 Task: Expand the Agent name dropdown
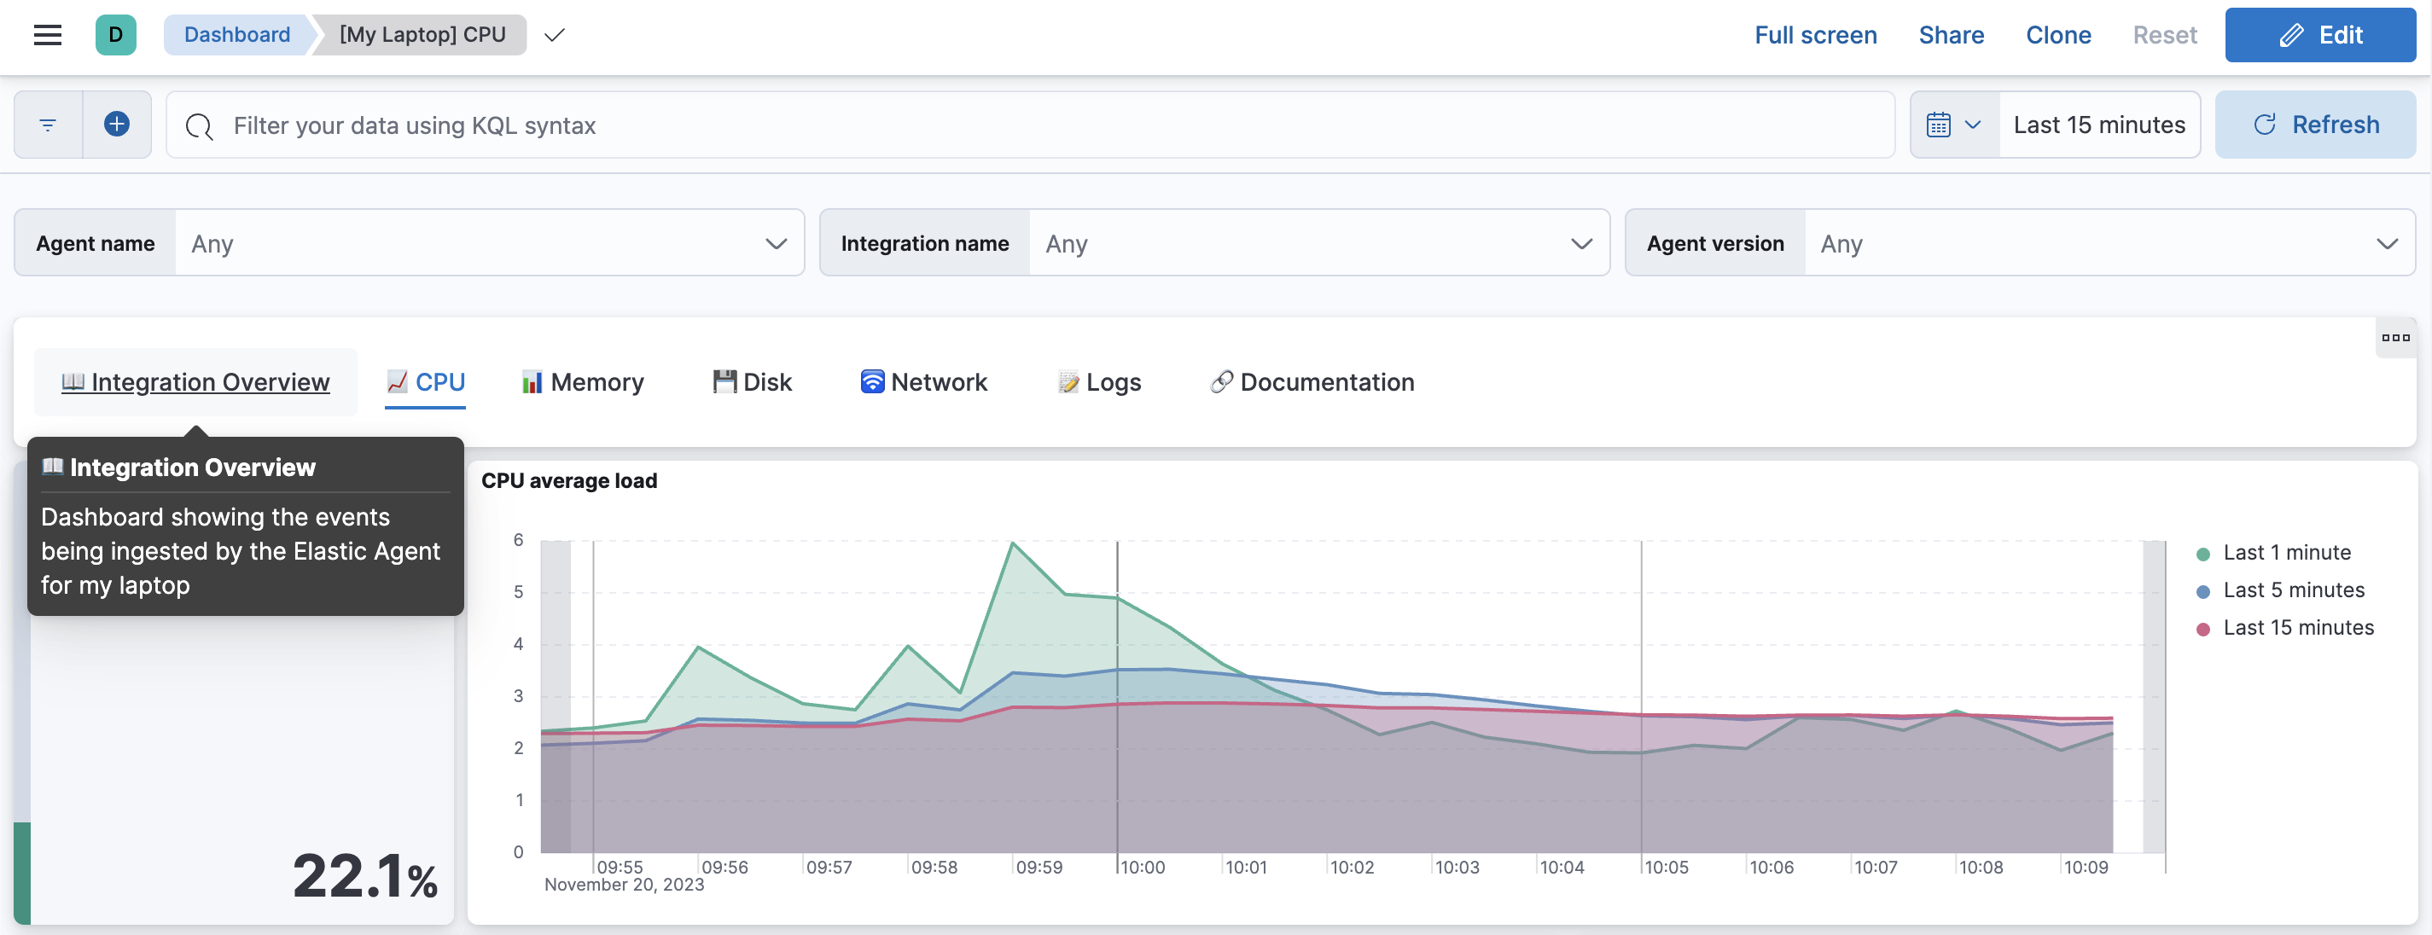coord(776,242)
